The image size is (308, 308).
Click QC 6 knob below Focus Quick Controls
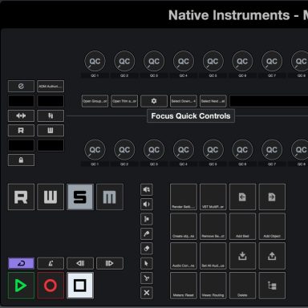242,150
